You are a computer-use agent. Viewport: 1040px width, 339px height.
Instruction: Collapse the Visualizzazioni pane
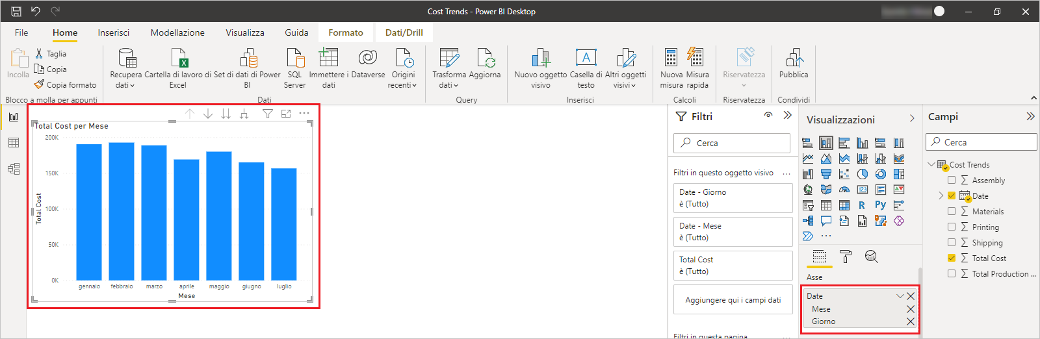[912, 119]
